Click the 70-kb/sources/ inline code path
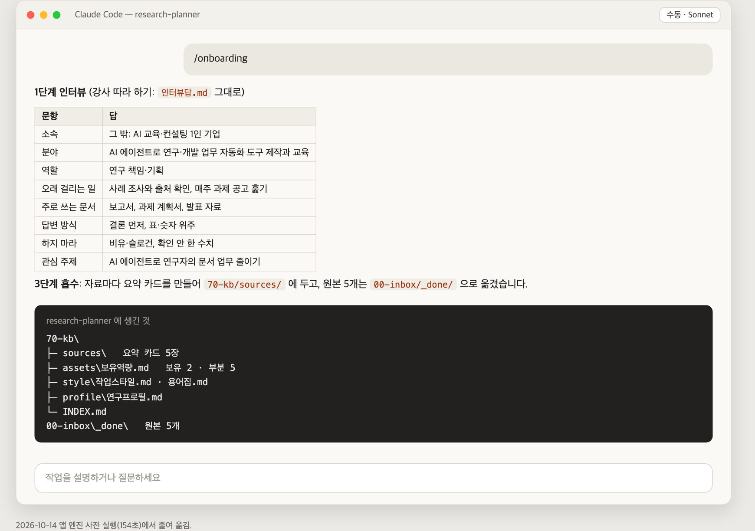 244,285
